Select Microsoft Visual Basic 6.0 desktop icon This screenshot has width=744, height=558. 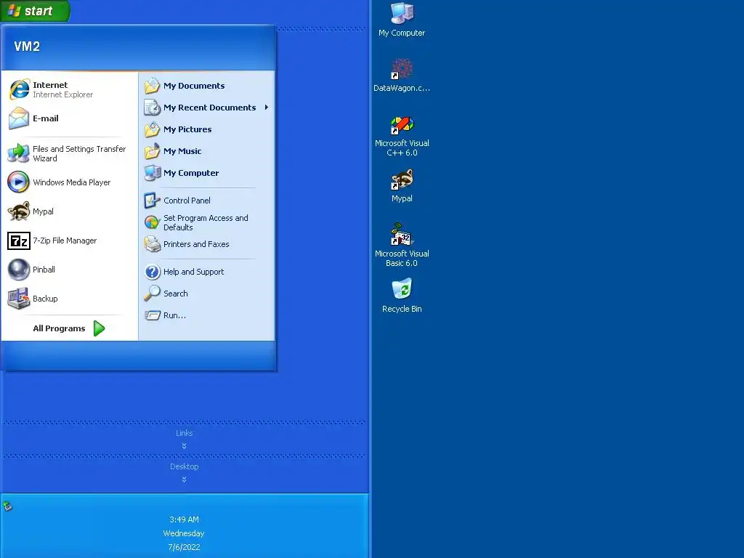402,246
